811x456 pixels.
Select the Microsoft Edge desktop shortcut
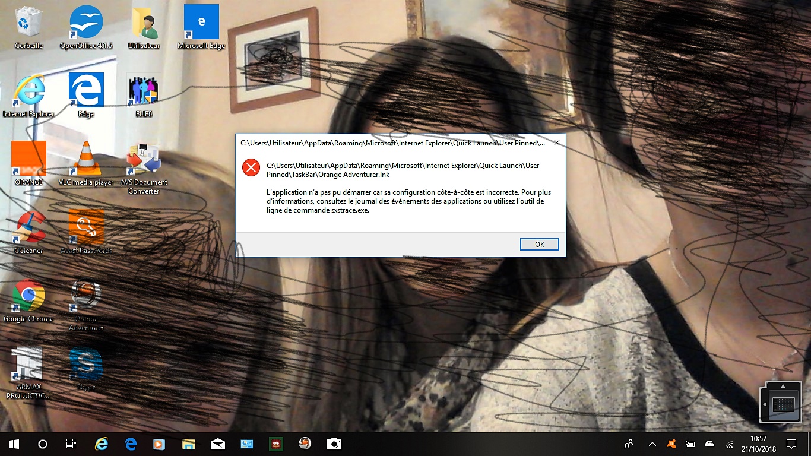tap(201, 27)
